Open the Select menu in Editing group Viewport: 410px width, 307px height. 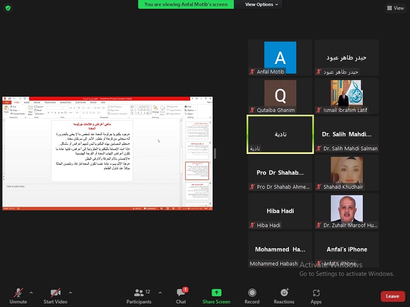tap(189, 114)
